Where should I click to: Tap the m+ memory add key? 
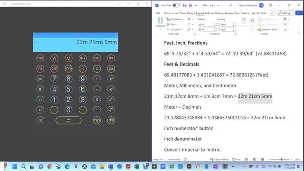pos(83,58)
